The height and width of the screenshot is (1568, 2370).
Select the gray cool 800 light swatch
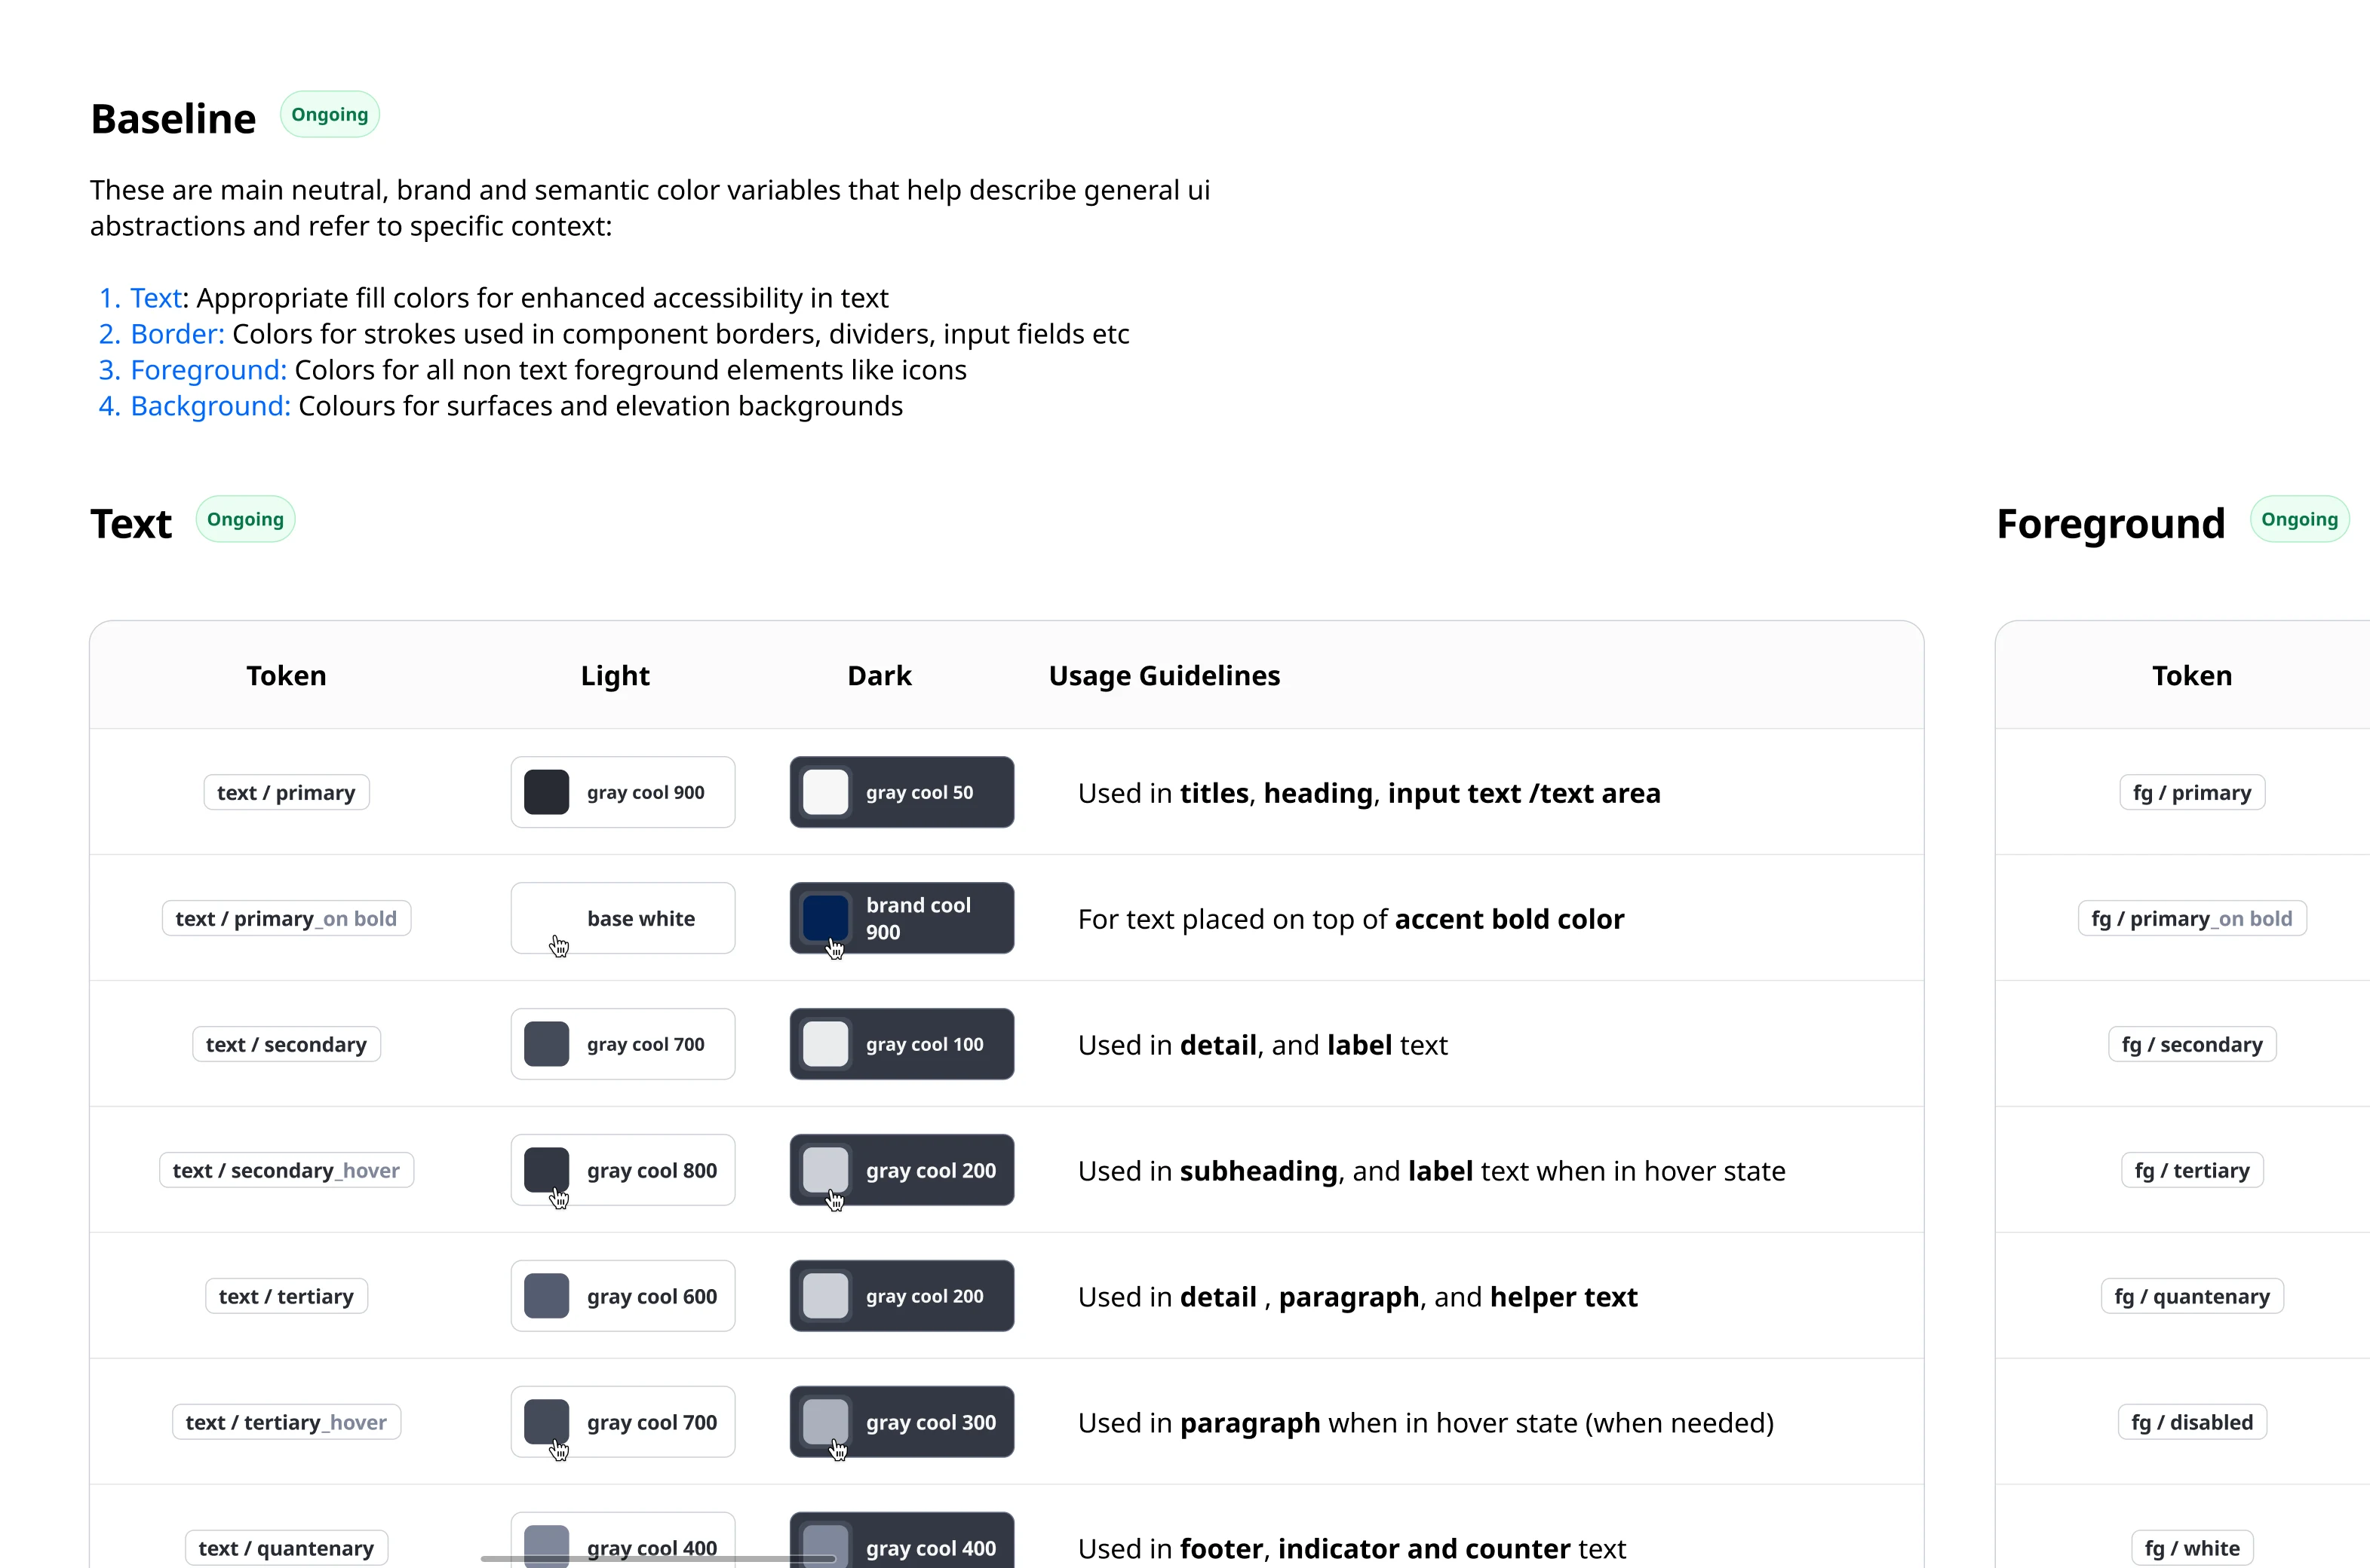click(x=547, y=1169)
